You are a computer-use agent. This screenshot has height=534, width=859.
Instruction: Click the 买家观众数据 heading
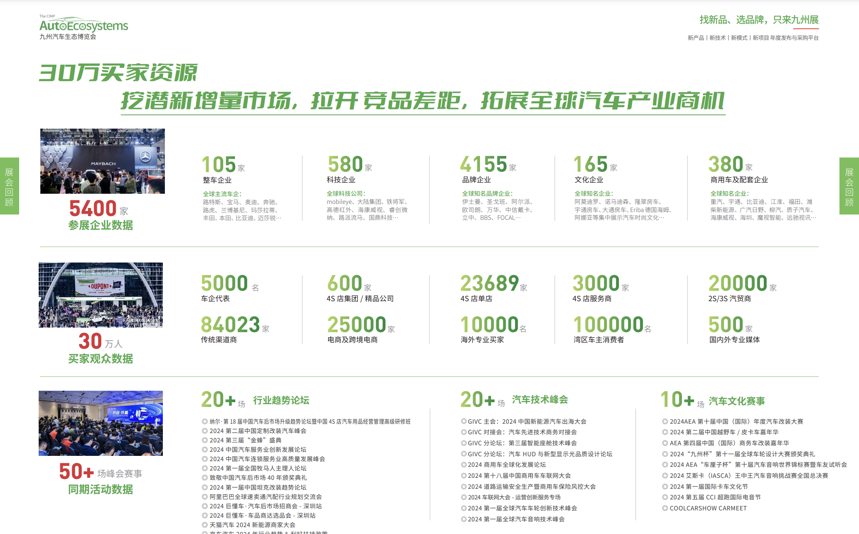(x=101, y=359)
